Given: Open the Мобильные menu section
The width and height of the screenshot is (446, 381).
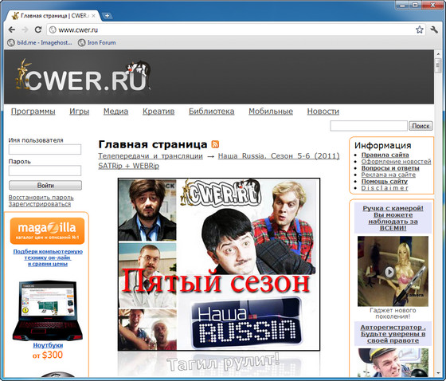Looking at the screenshot, I should tap(271, 112).
